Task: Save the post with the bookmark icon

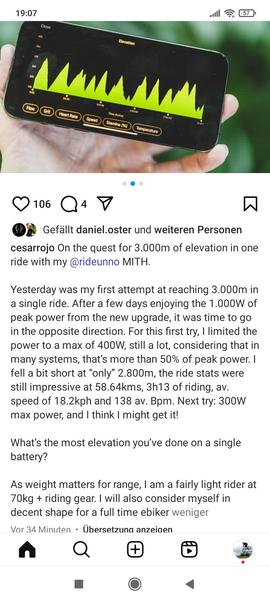Action: (x=250, y=204)
